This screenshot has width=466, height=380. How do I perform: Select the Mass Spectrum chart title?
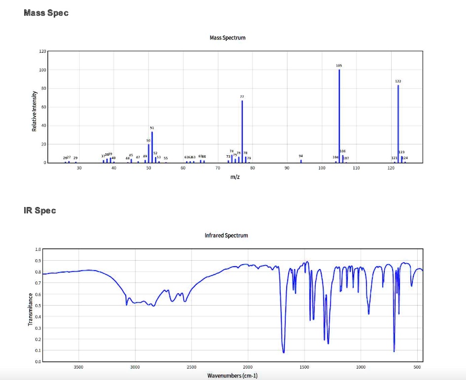(228, 37)
